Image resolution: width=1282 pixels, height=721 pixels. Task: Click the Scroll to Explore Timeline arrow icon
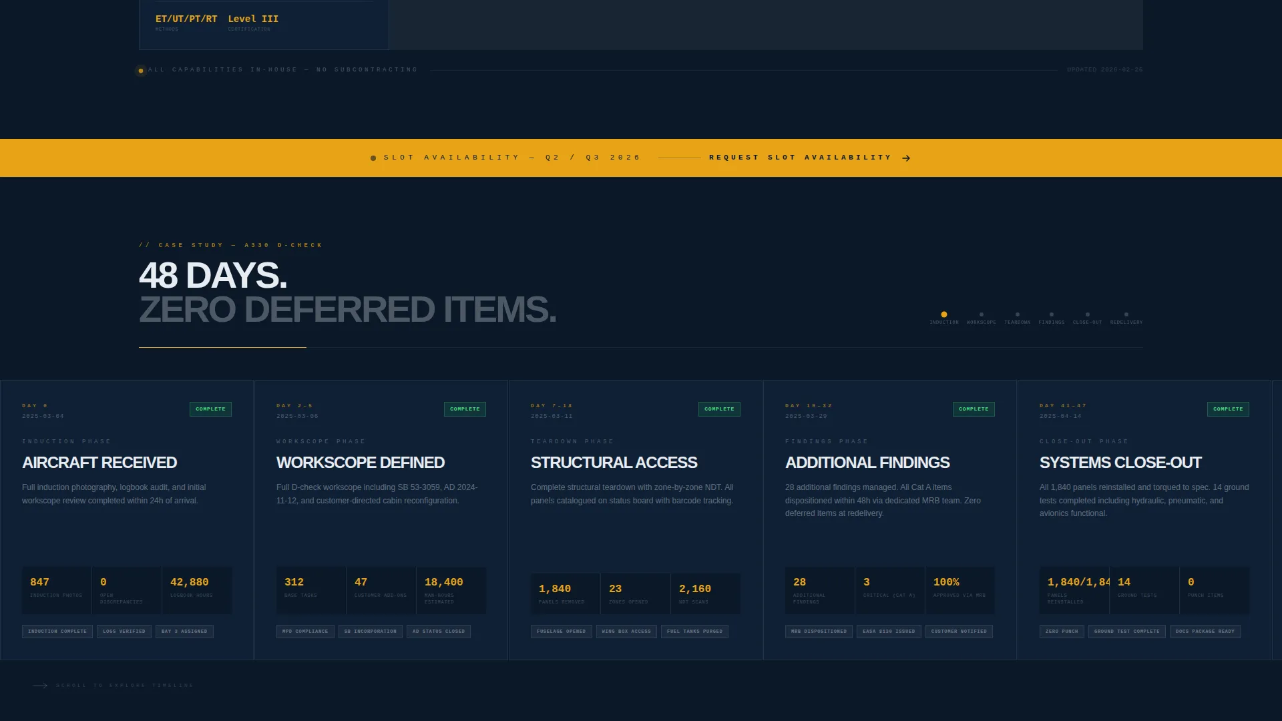pyautogui.click(x=40, y=686)
